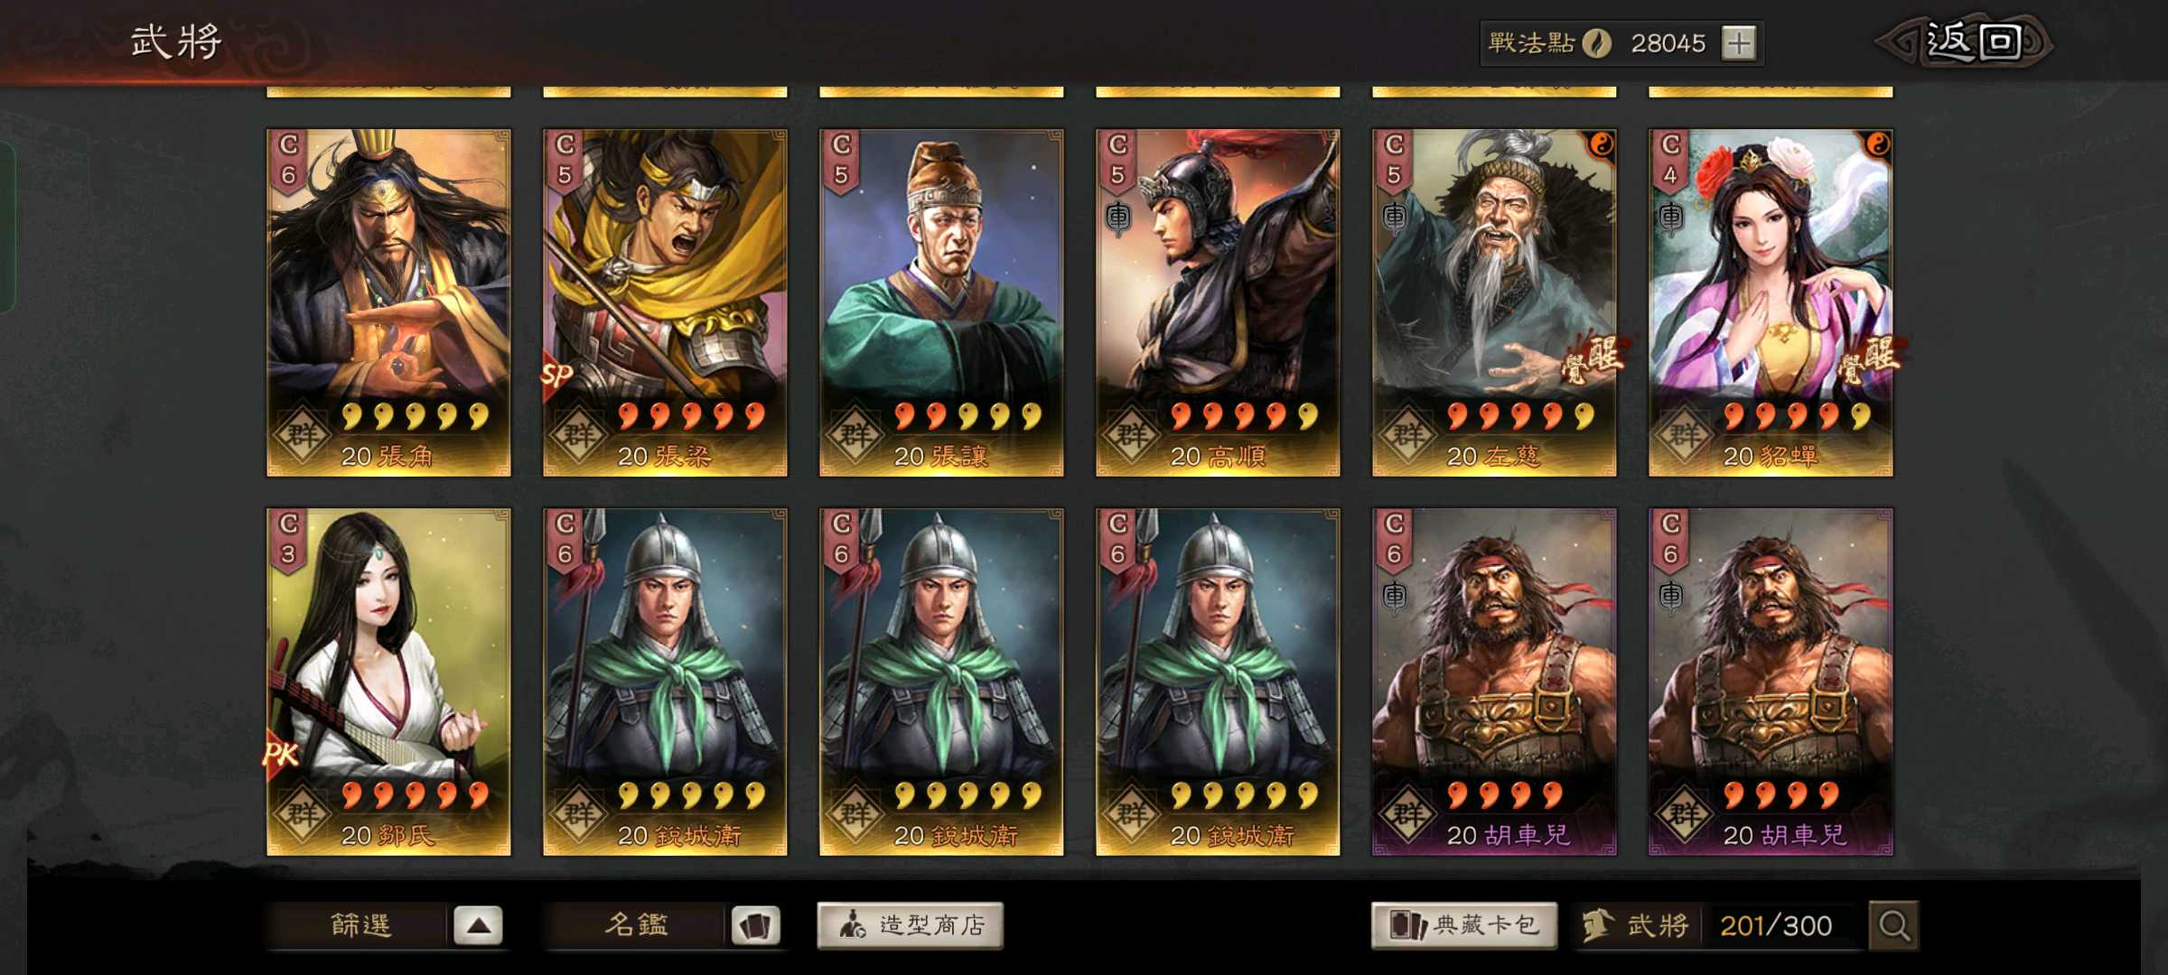Select the 高順 general card

1218,302
